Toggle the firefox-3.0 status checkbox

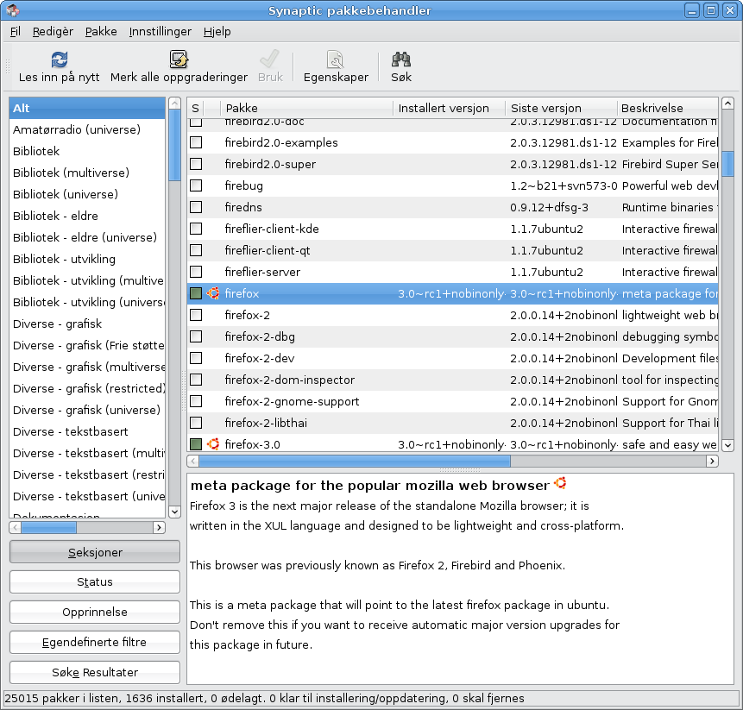[x=196, y=444]
